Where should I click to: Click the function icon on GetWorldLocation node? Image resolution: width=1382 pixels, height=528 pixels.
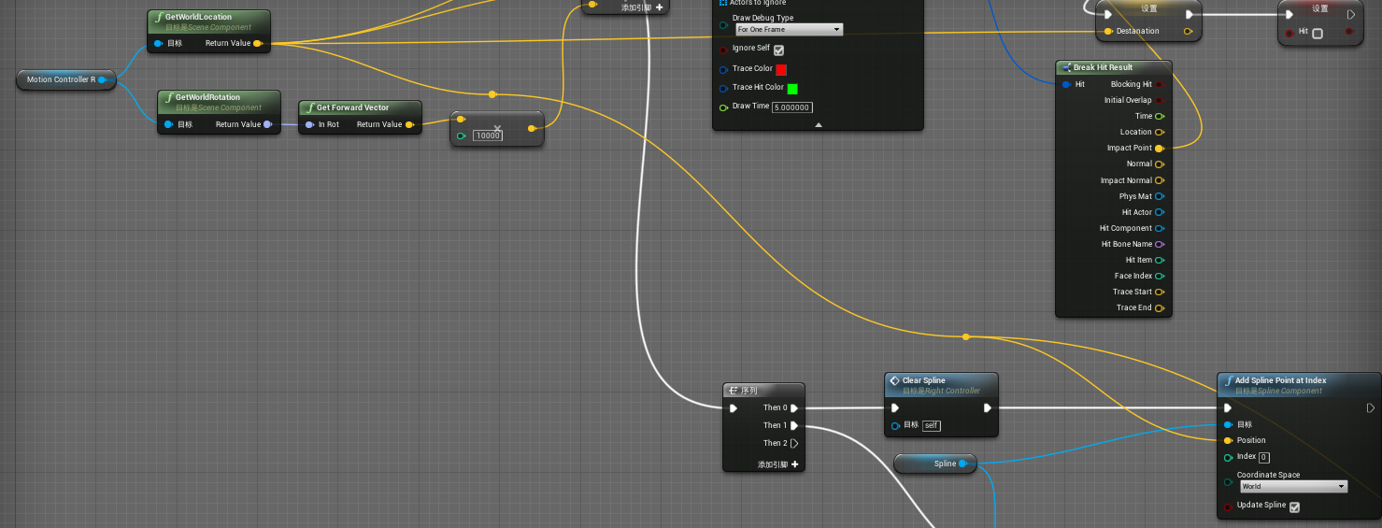158,17
